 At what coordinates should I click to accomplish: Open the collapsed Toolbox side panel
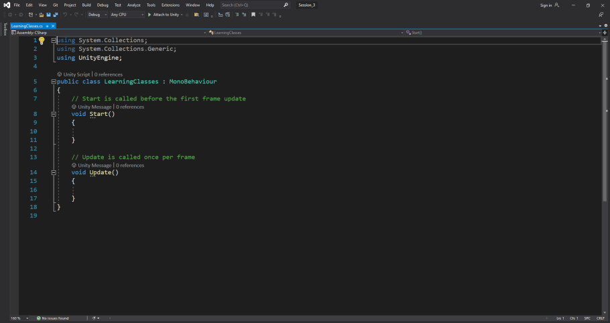pyautogui.click(x=5, y=29)
